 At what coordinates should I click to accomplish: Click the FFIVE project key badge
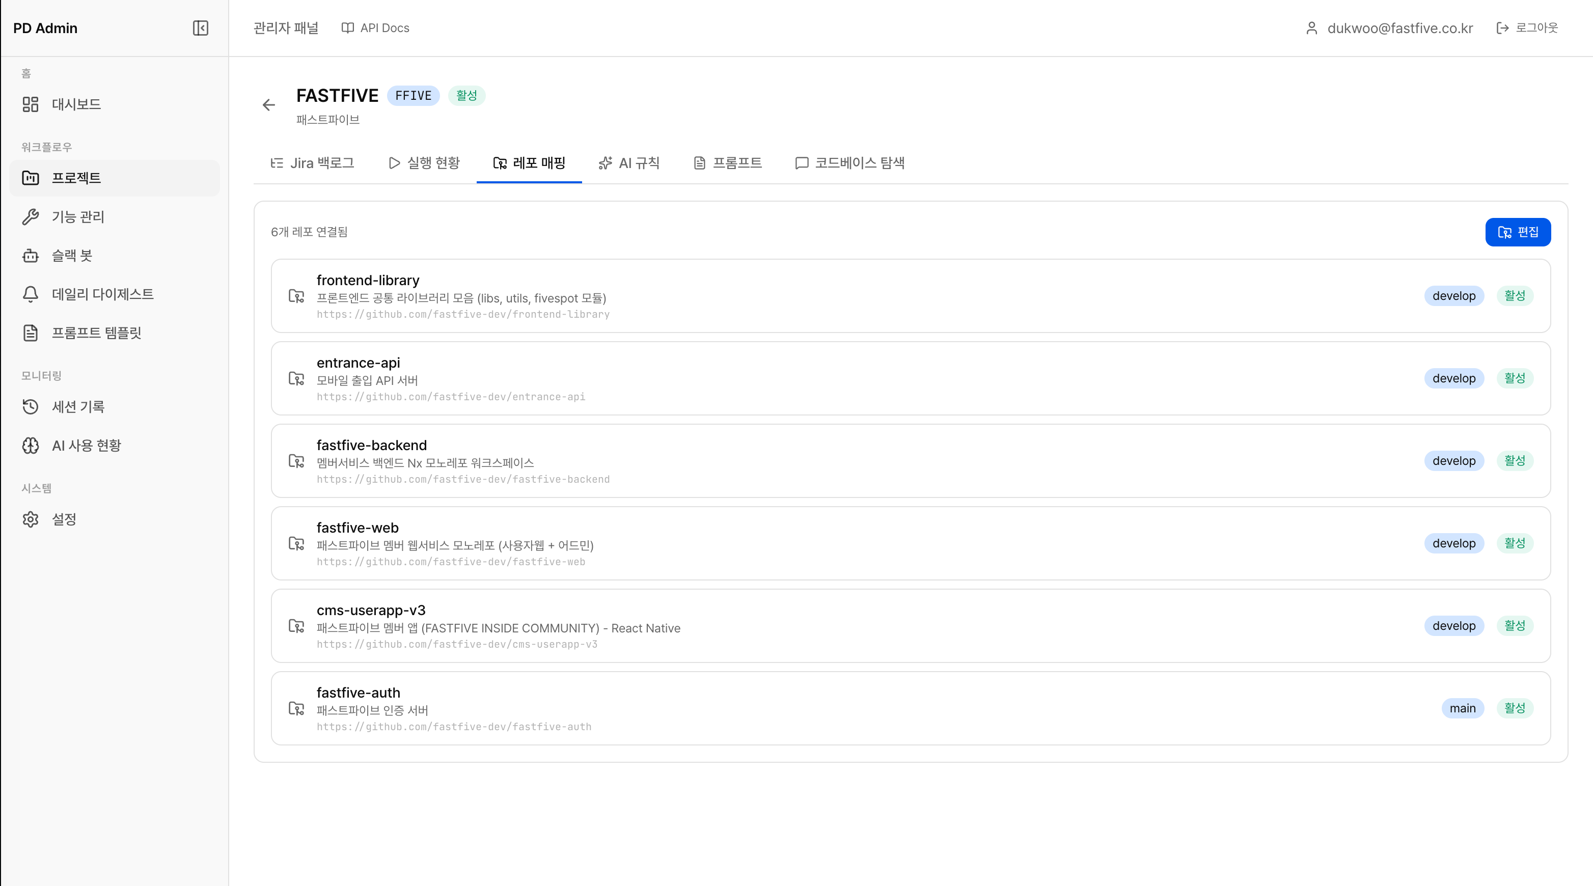[x=413, y=96]
